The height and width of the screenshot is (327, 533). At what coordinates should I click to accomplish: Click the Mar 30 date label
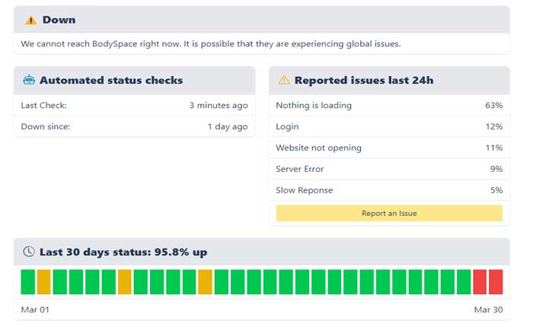(487, 310)
